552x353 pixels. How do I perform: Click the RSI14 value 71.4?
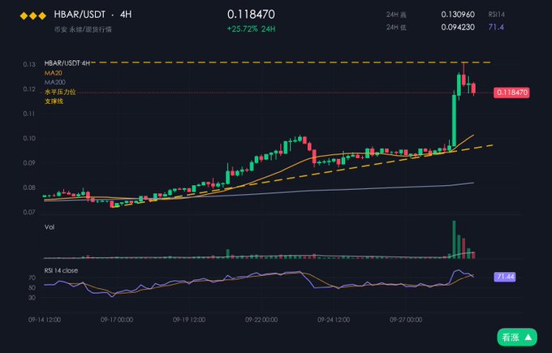point(496,27)
